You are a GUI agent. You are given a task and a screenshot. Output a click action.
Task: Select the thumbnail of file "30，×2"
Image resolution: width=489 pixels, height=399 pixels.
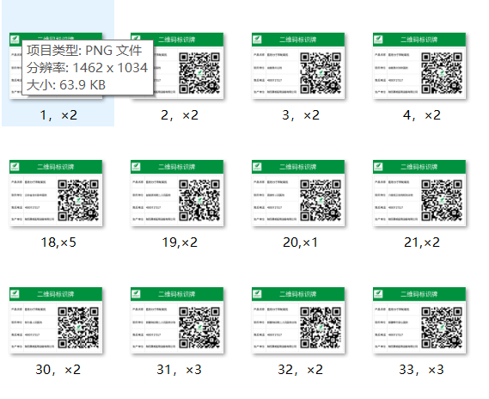[x=56, y=321]
